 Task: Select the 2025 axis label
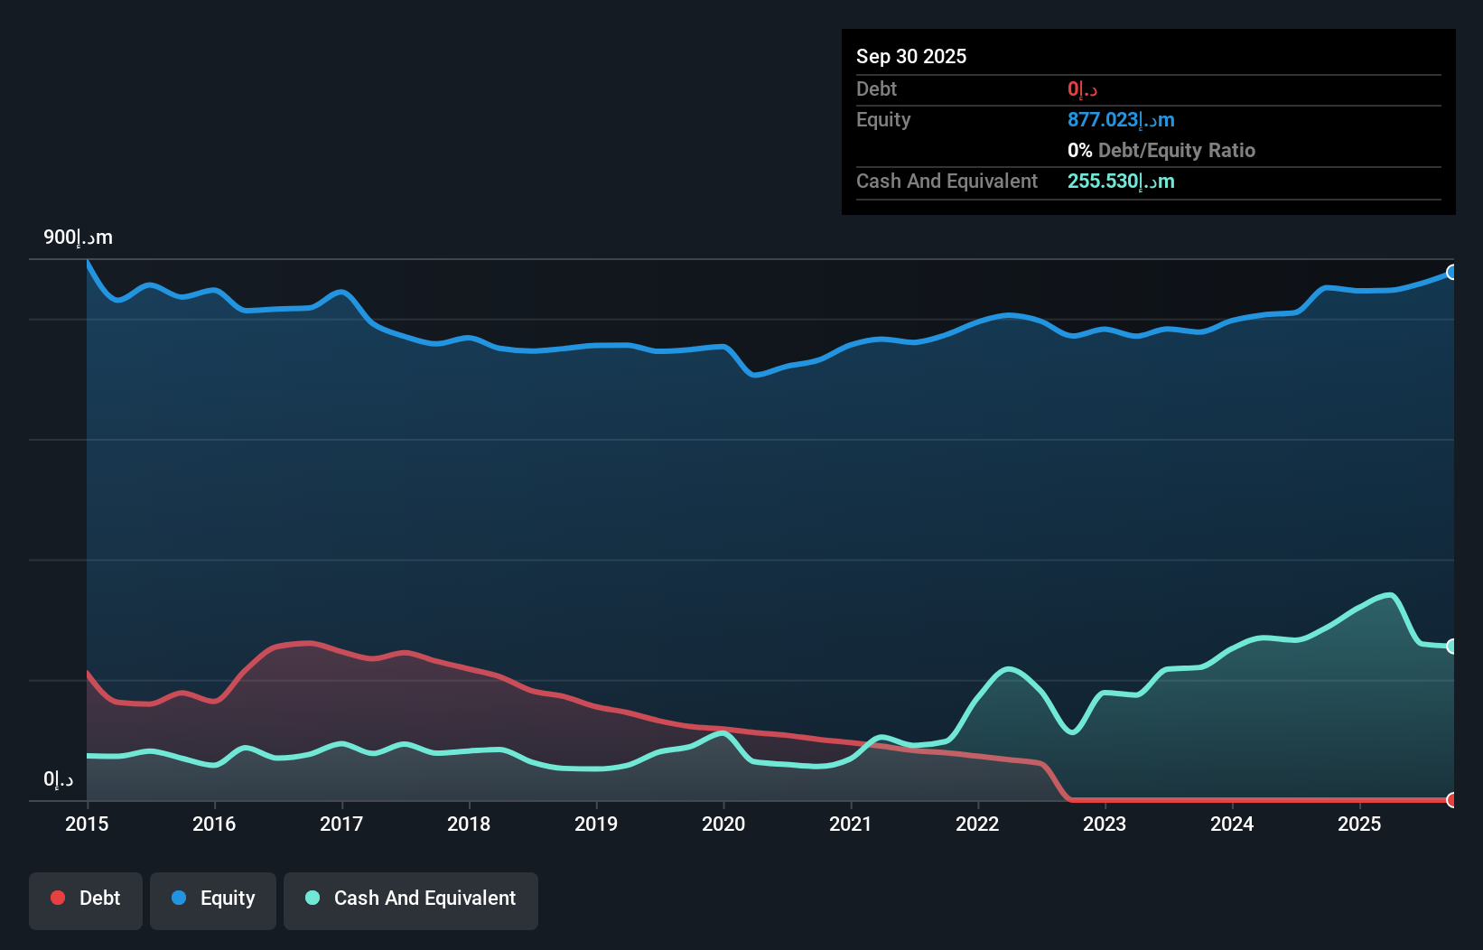[x=1360, y=824]
